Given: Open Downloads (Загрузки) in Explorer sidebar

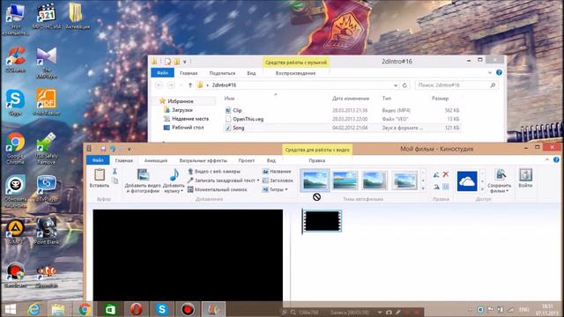Looking at the screenshot, I should point(182,110).
